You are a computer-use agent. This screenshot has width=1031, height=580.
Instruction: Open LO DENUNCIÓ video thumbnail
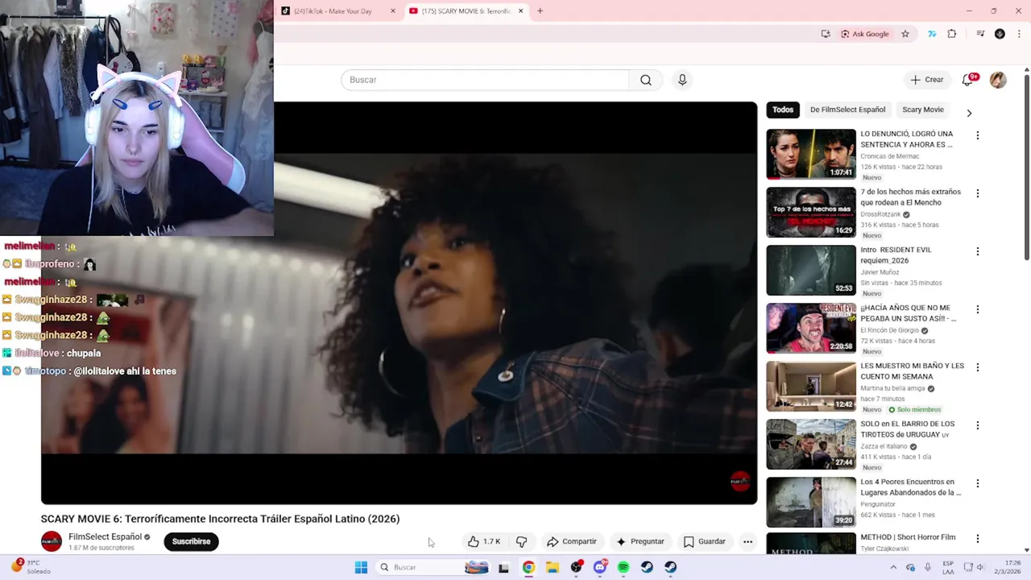(811, 154)
